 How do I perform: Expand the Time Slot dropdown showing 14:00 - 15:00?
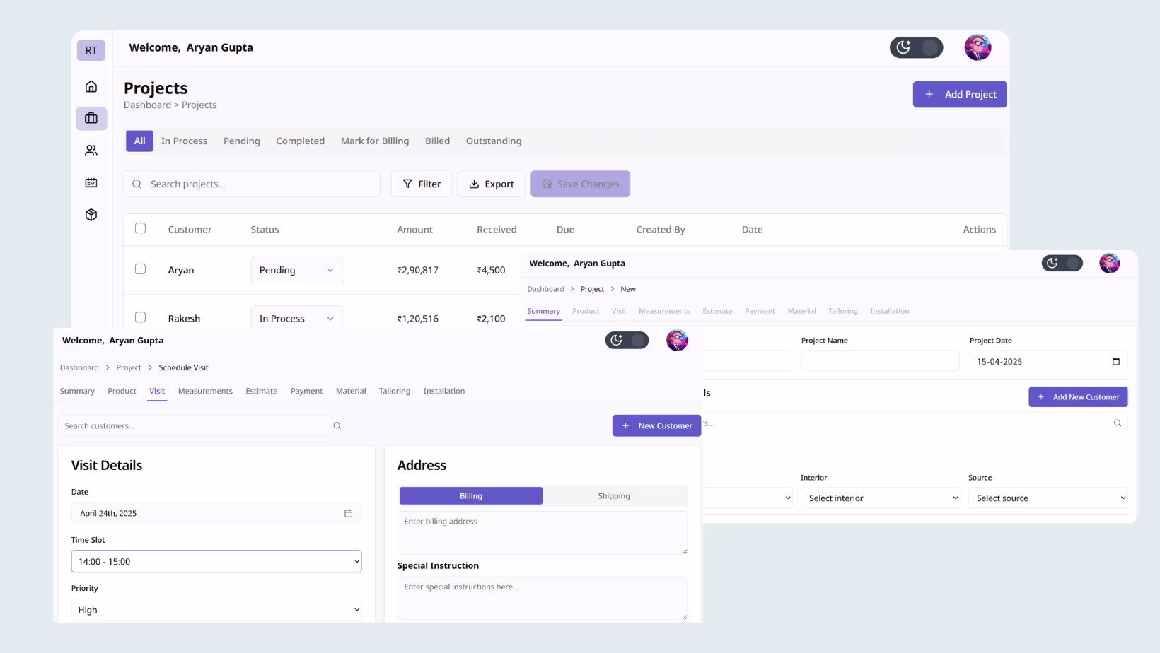tap(216, 560)
